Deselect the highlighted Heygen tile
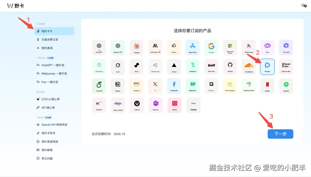The height and width of the screenshot is (177, 311). [267, 66]
